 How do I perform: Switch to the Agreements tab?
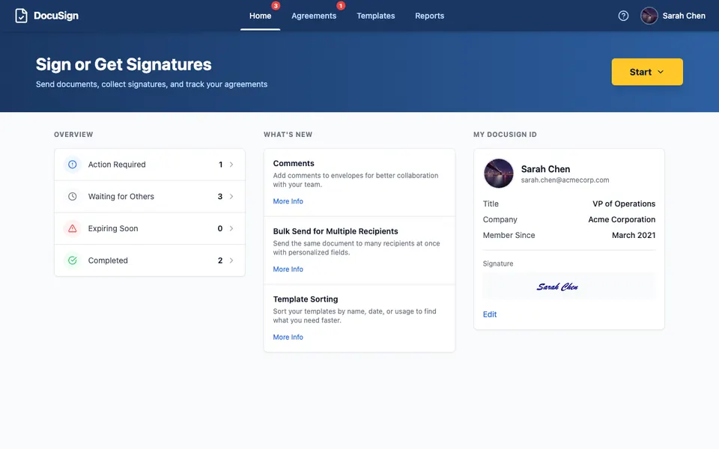pos(314,16)
